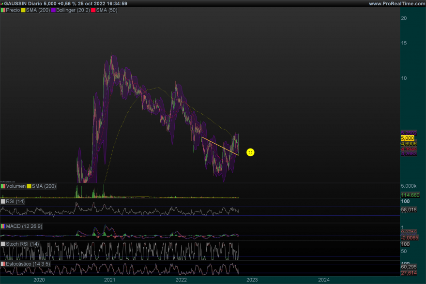Viewport: 426px width, 284px height.
Task: Select the MACD (12 26 9) label
Action: (x=24, y=226)
